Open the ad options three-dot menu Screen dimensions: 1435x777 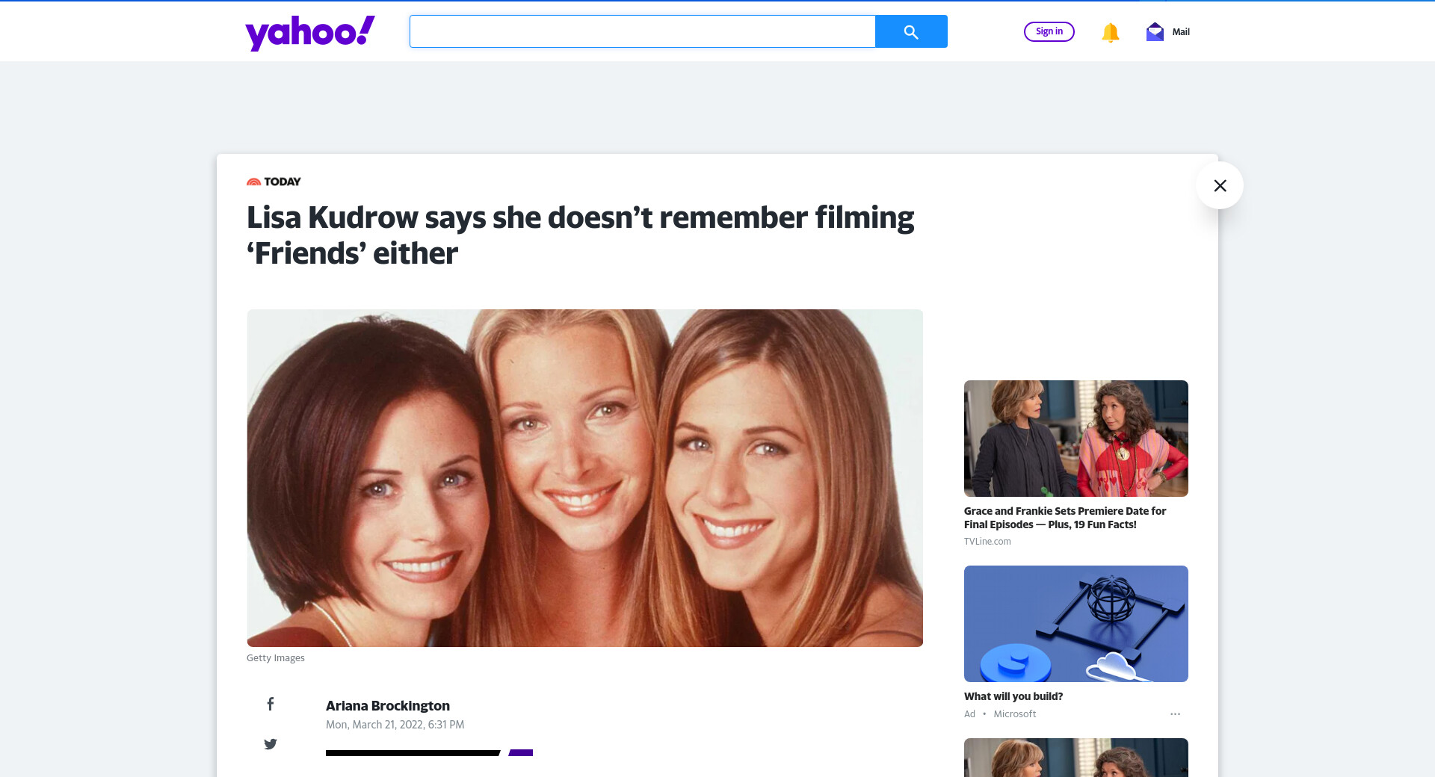[1175, 714]
